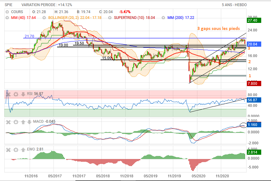Image resolution: width=271 pixels, height=181 pixels.
Task: Move the RSI panel down with arrow
Action: 23,94
